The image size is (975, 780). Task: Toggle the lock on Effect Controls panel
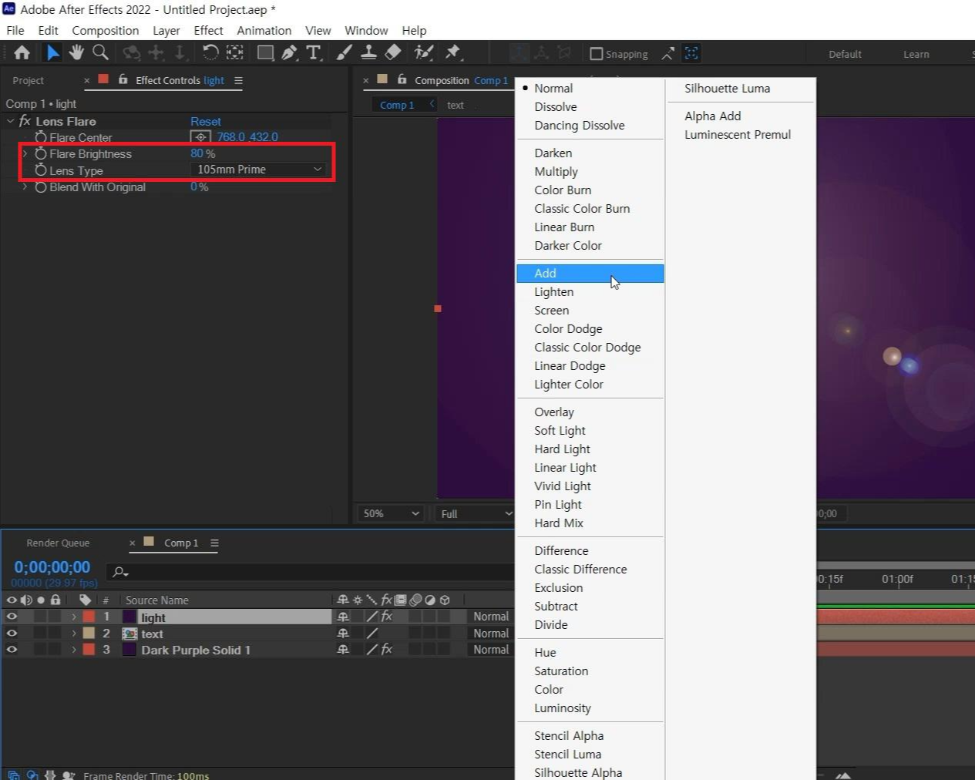click(123, 79)
